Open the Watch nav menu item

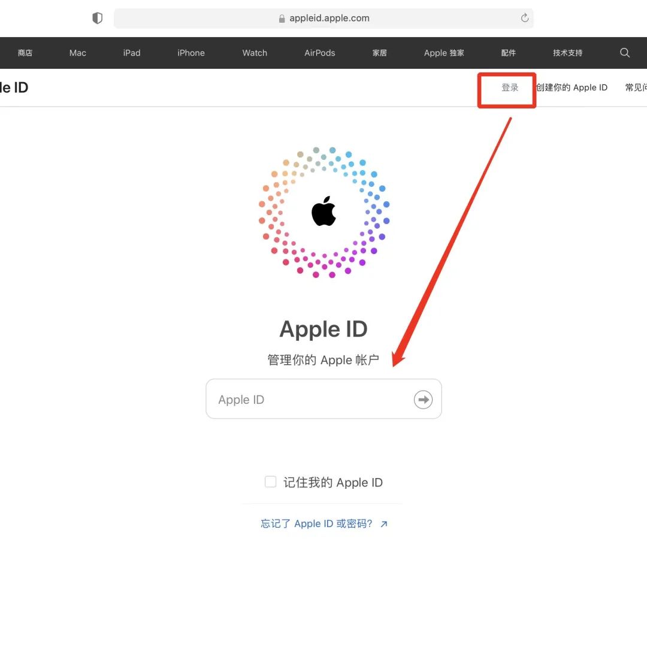255,53
